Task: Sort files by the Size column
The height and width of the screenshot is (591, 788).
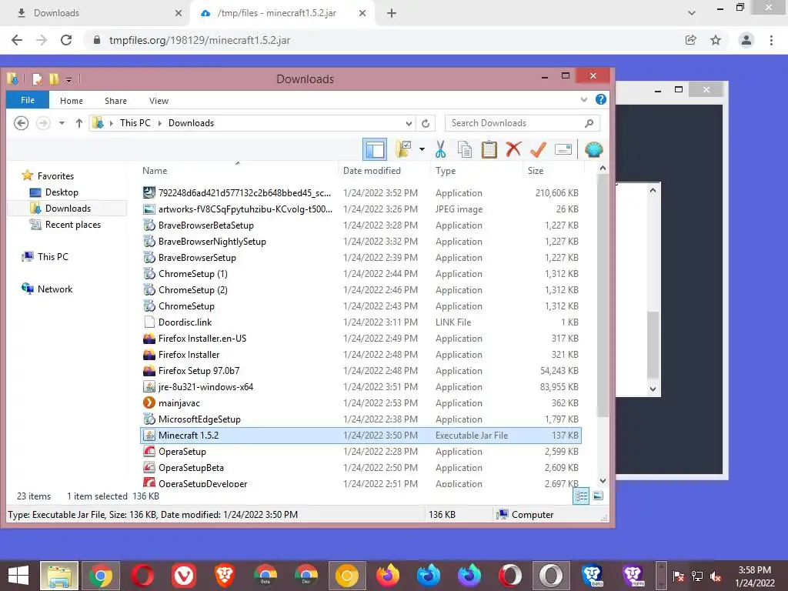Action: click(x=553, y=170)
